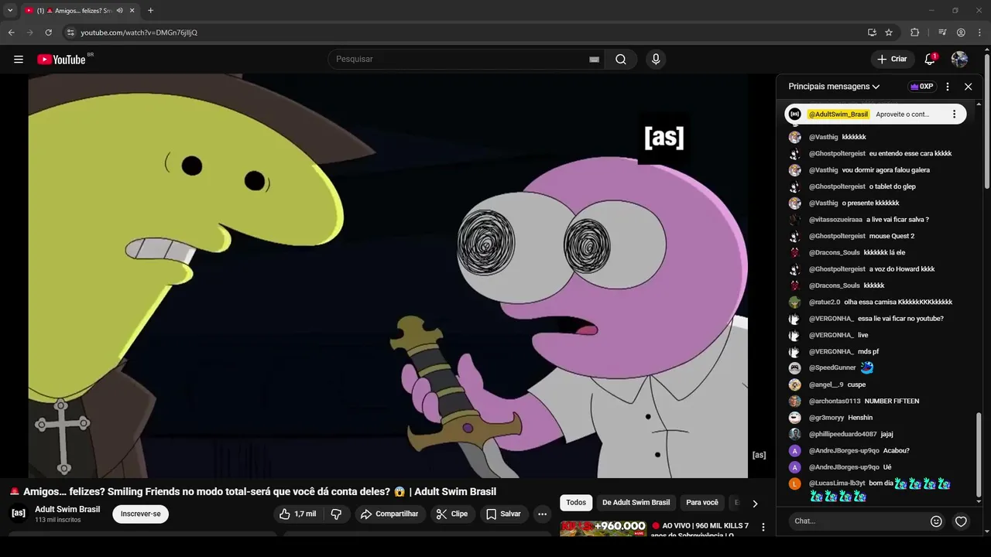The width and height of the screenshot is (991, 557).
Task: Start voice search with microphone
Action: point(656,60)
